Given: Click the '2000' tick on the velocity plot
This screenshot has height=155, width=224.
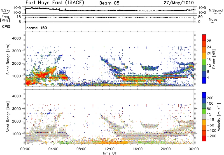Looking at the screenshot, I should point(16,121).
